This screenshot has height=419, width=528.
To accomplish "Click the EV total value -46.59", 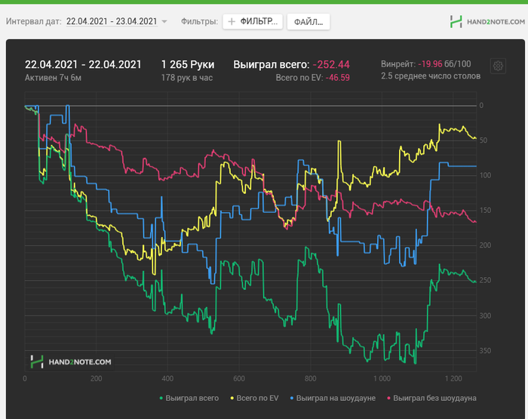I will (x=338, y=78).
